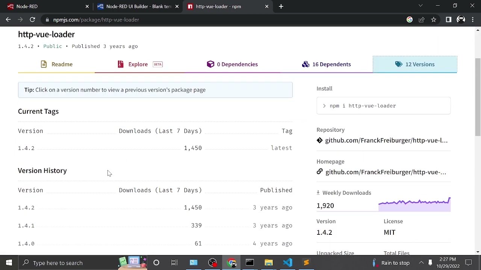Screen dimensions: 481x270
Task: Open version 1.4.1 package page
Action: (x=26, y=225)
